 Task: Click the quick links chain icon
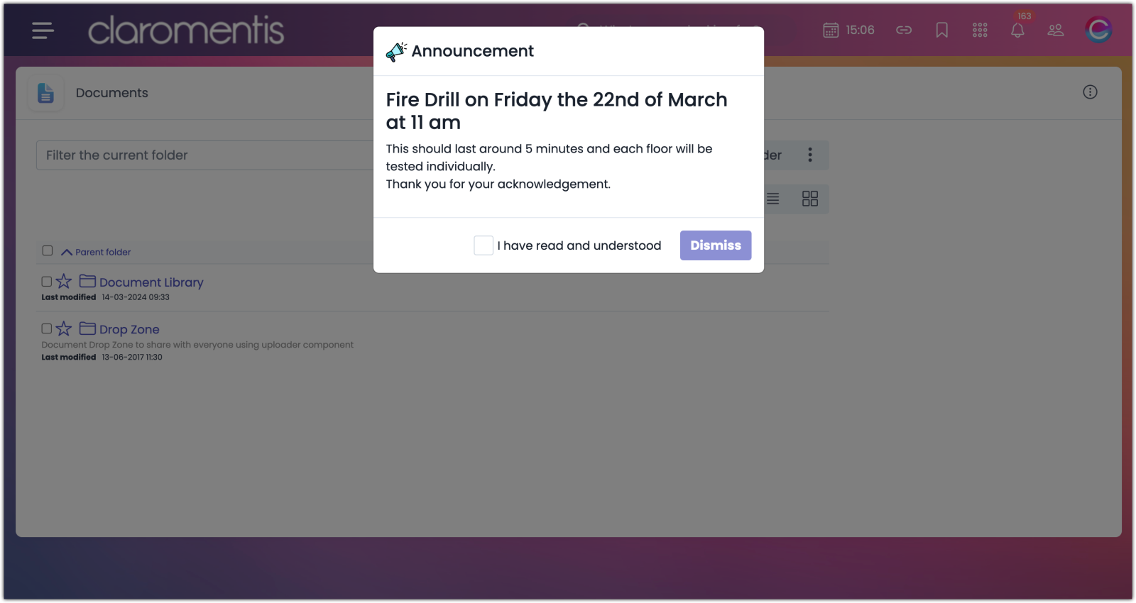point(904,31)
